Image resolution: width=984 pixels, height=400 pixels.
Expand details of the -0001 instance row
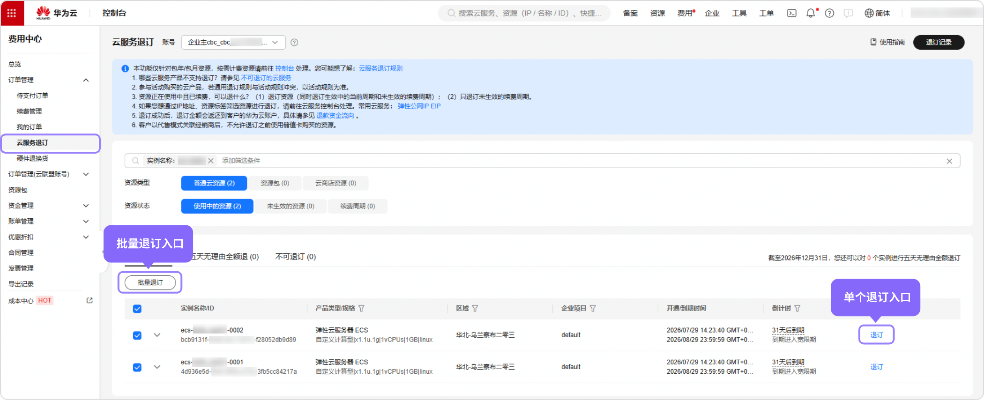coord(157,367)
